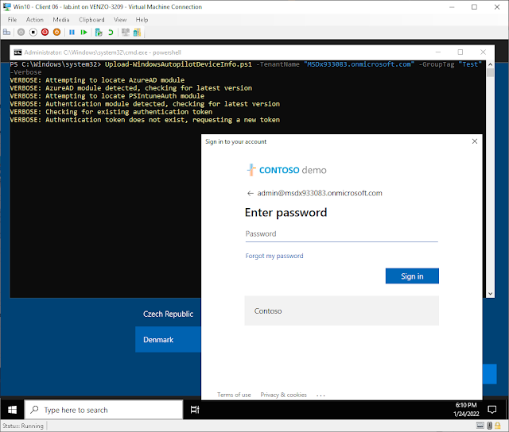The image size is (509, 432).
Task: Go back using arrow beside admin email
Action: point(250,194)
